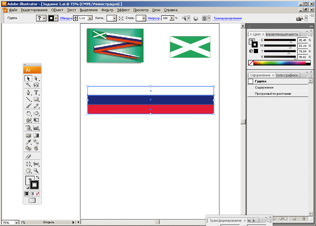Click the Трансформирование link in control bar
This screenshot has width=316, height=226.
coord(228,18)
